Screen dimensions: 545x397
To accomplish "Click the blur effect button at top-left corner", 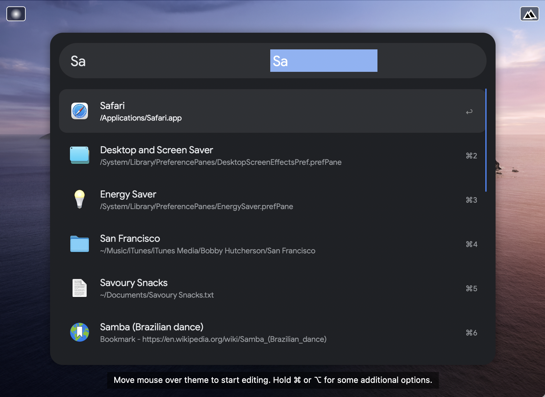I will (x=16, y=14).
